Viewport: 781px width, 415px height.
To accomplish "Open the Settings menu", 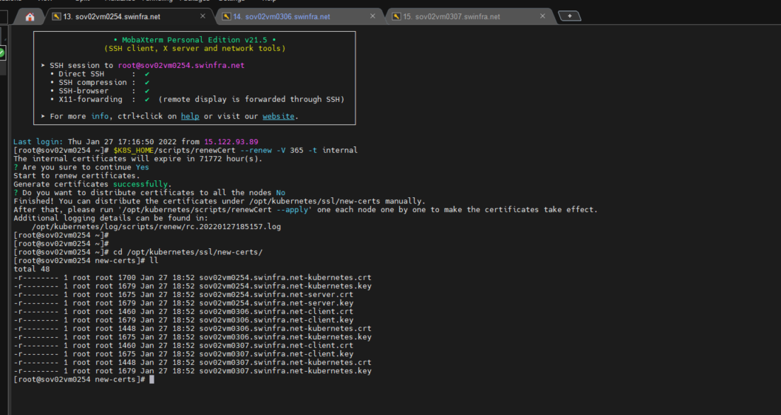I will [234, 2].
